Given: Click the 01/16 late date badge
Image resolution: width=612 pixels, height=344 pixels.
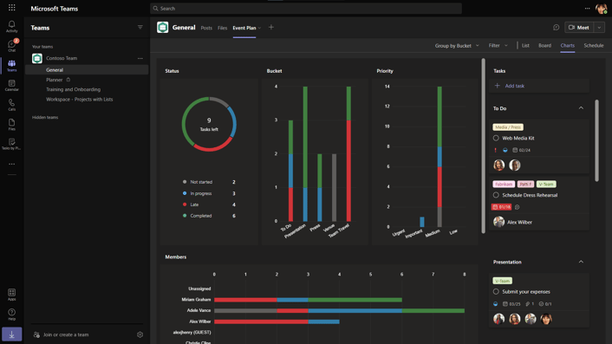Looking at the screenshot, I should pyautogui.click(x=501, y=207).
